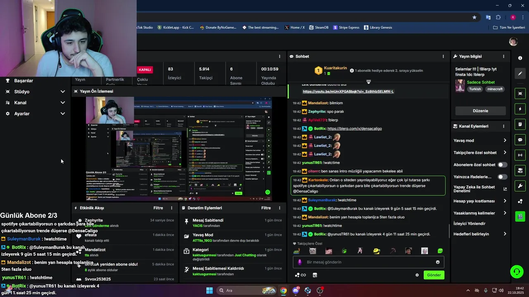Viewport: 529px width, 297px height.
Task: Open the green headset support button
Action: click(x=517, y=271)
